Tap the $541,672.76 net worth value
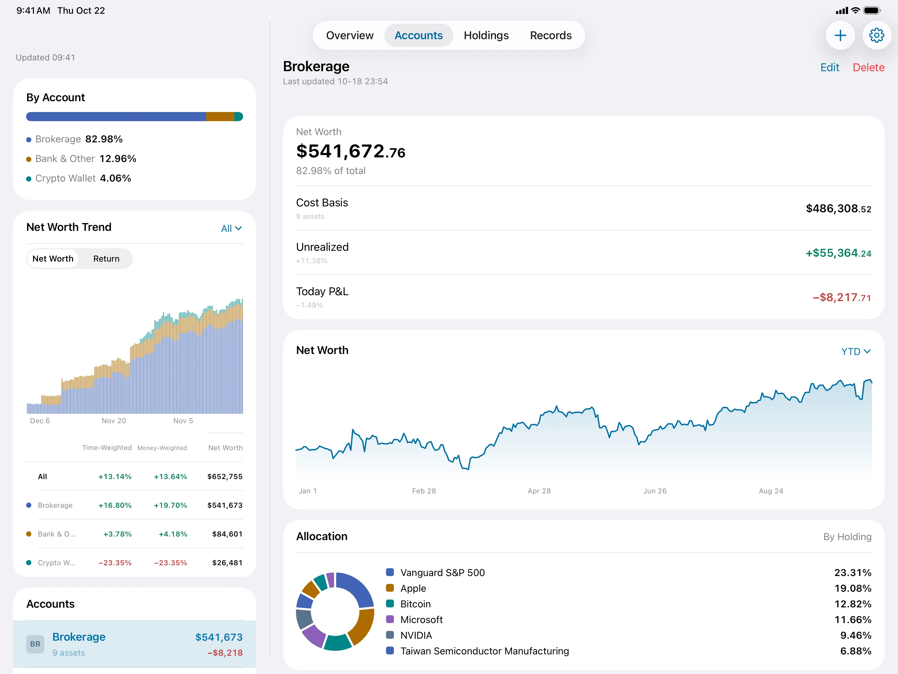 point(351,152)
